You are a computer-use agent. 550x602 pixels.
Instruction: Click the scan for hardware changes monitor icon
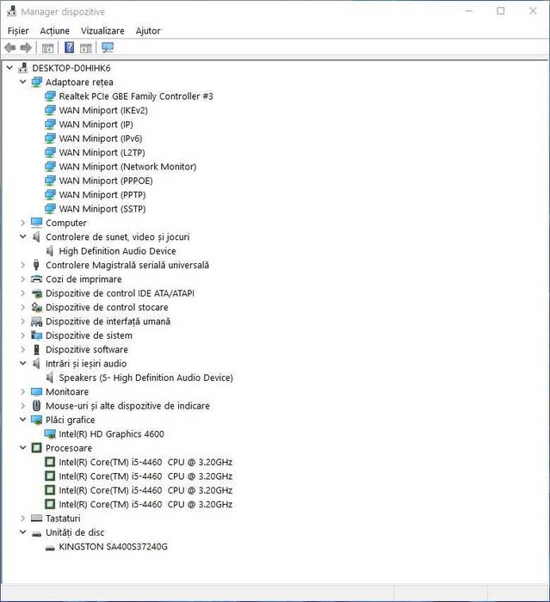(108, 47)
